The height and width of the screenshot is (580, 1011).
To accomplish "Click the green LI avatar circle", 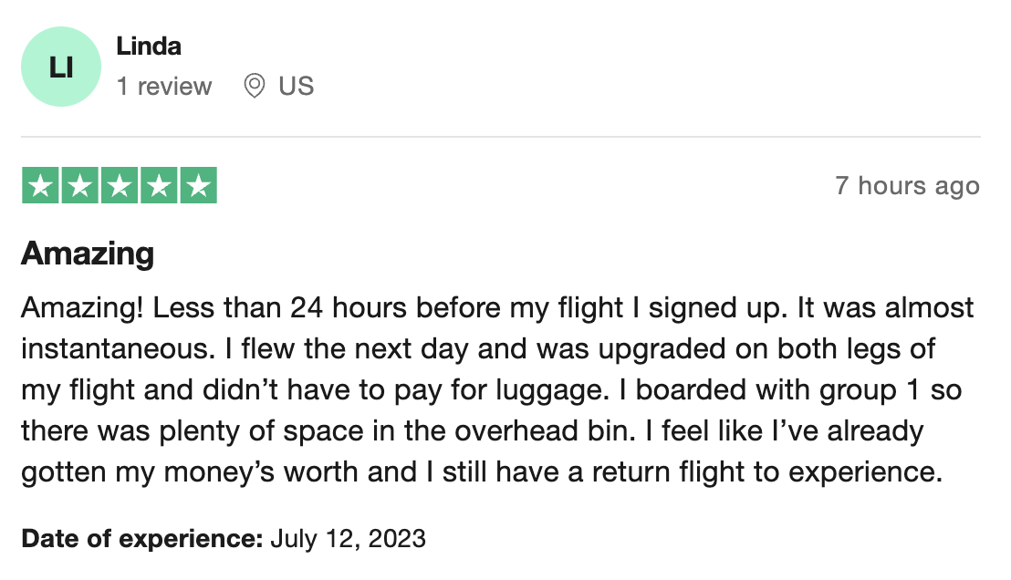I will (x=60, y=67).
